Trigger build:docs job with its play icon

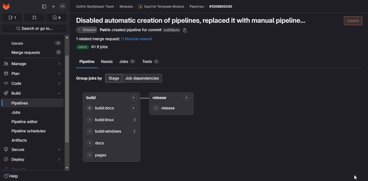[133, 108]
